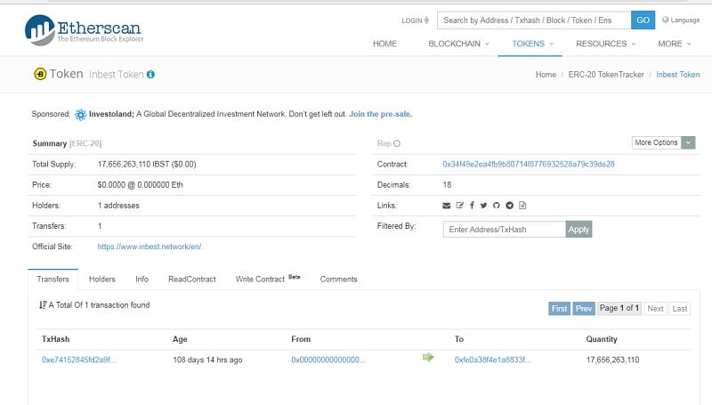712x405 pixels.
Task: Go to the HOME menu item
Action: coord(384,44)
